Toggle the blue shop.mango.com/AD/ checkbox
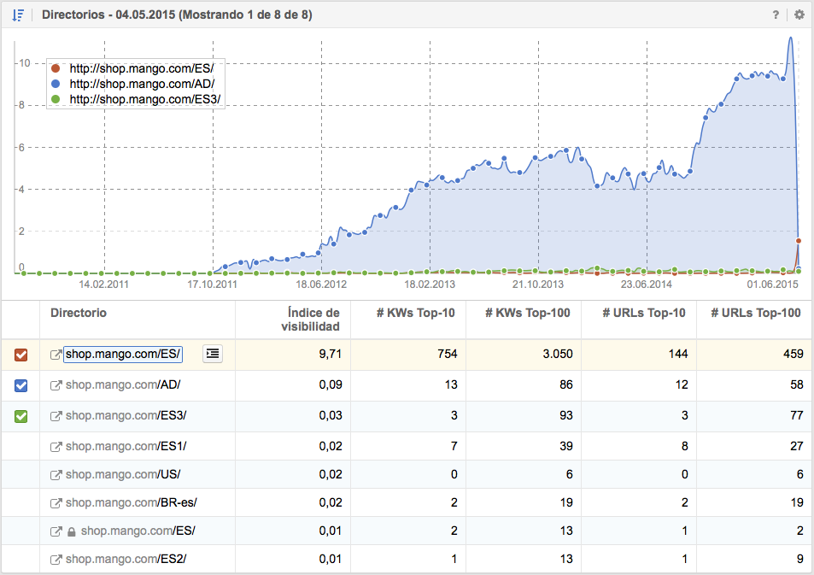Image resolution: width=814 pixels, height=575 pixels. [x=21, y=385]
